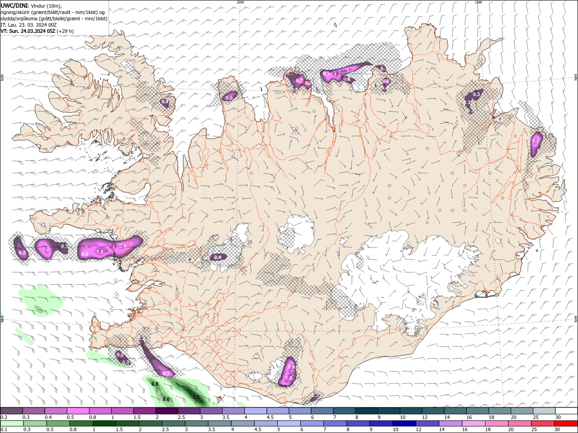
Task: Click the '0.5' value on the Skagi peninsula patch
Action: 229,97
